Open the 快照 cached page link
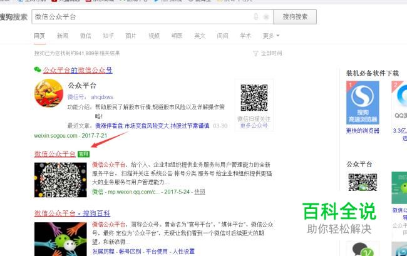Screen dimensions: 407x256 pyautogui.click(x=200, y=192)
